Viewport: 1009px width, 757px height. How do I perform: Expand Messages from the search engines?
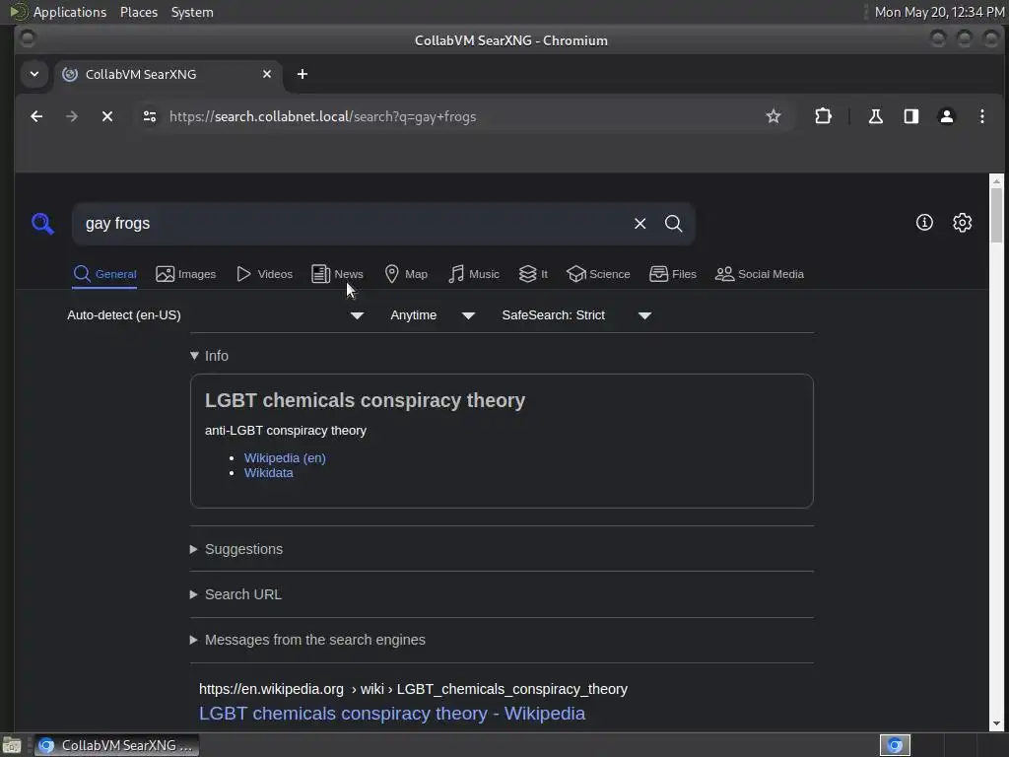(307, 640)
